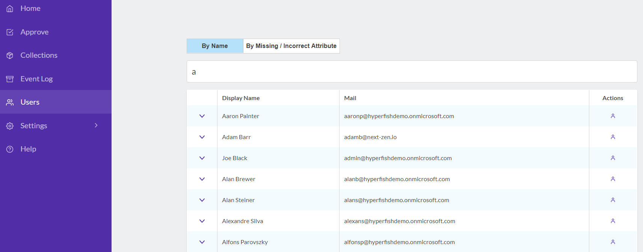Select the name Joe Black

[x=234, y=158]
